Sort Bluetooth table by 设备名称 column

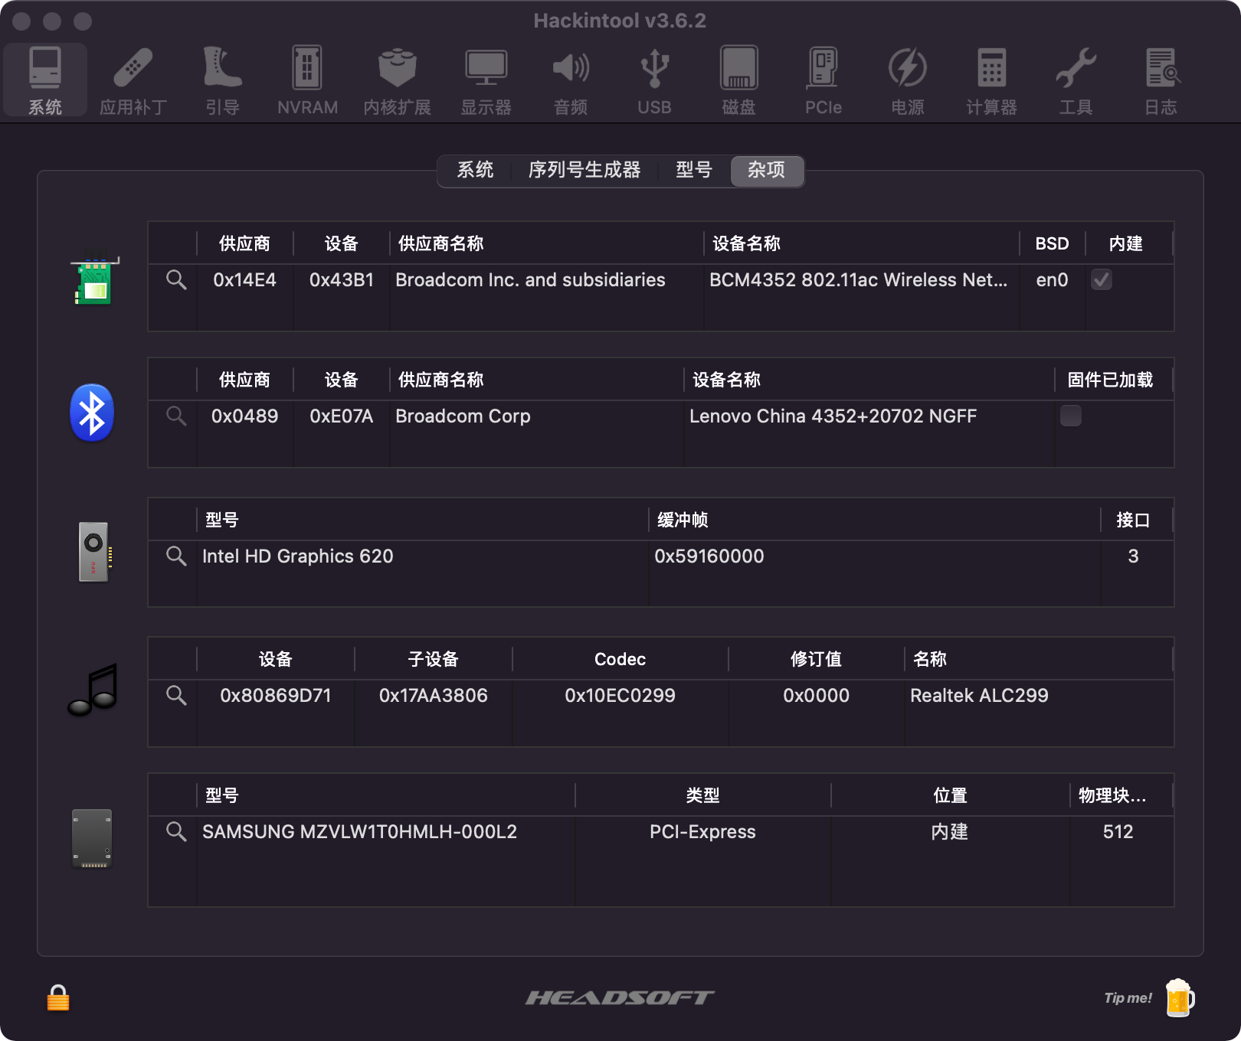click(x=869, y=380)
